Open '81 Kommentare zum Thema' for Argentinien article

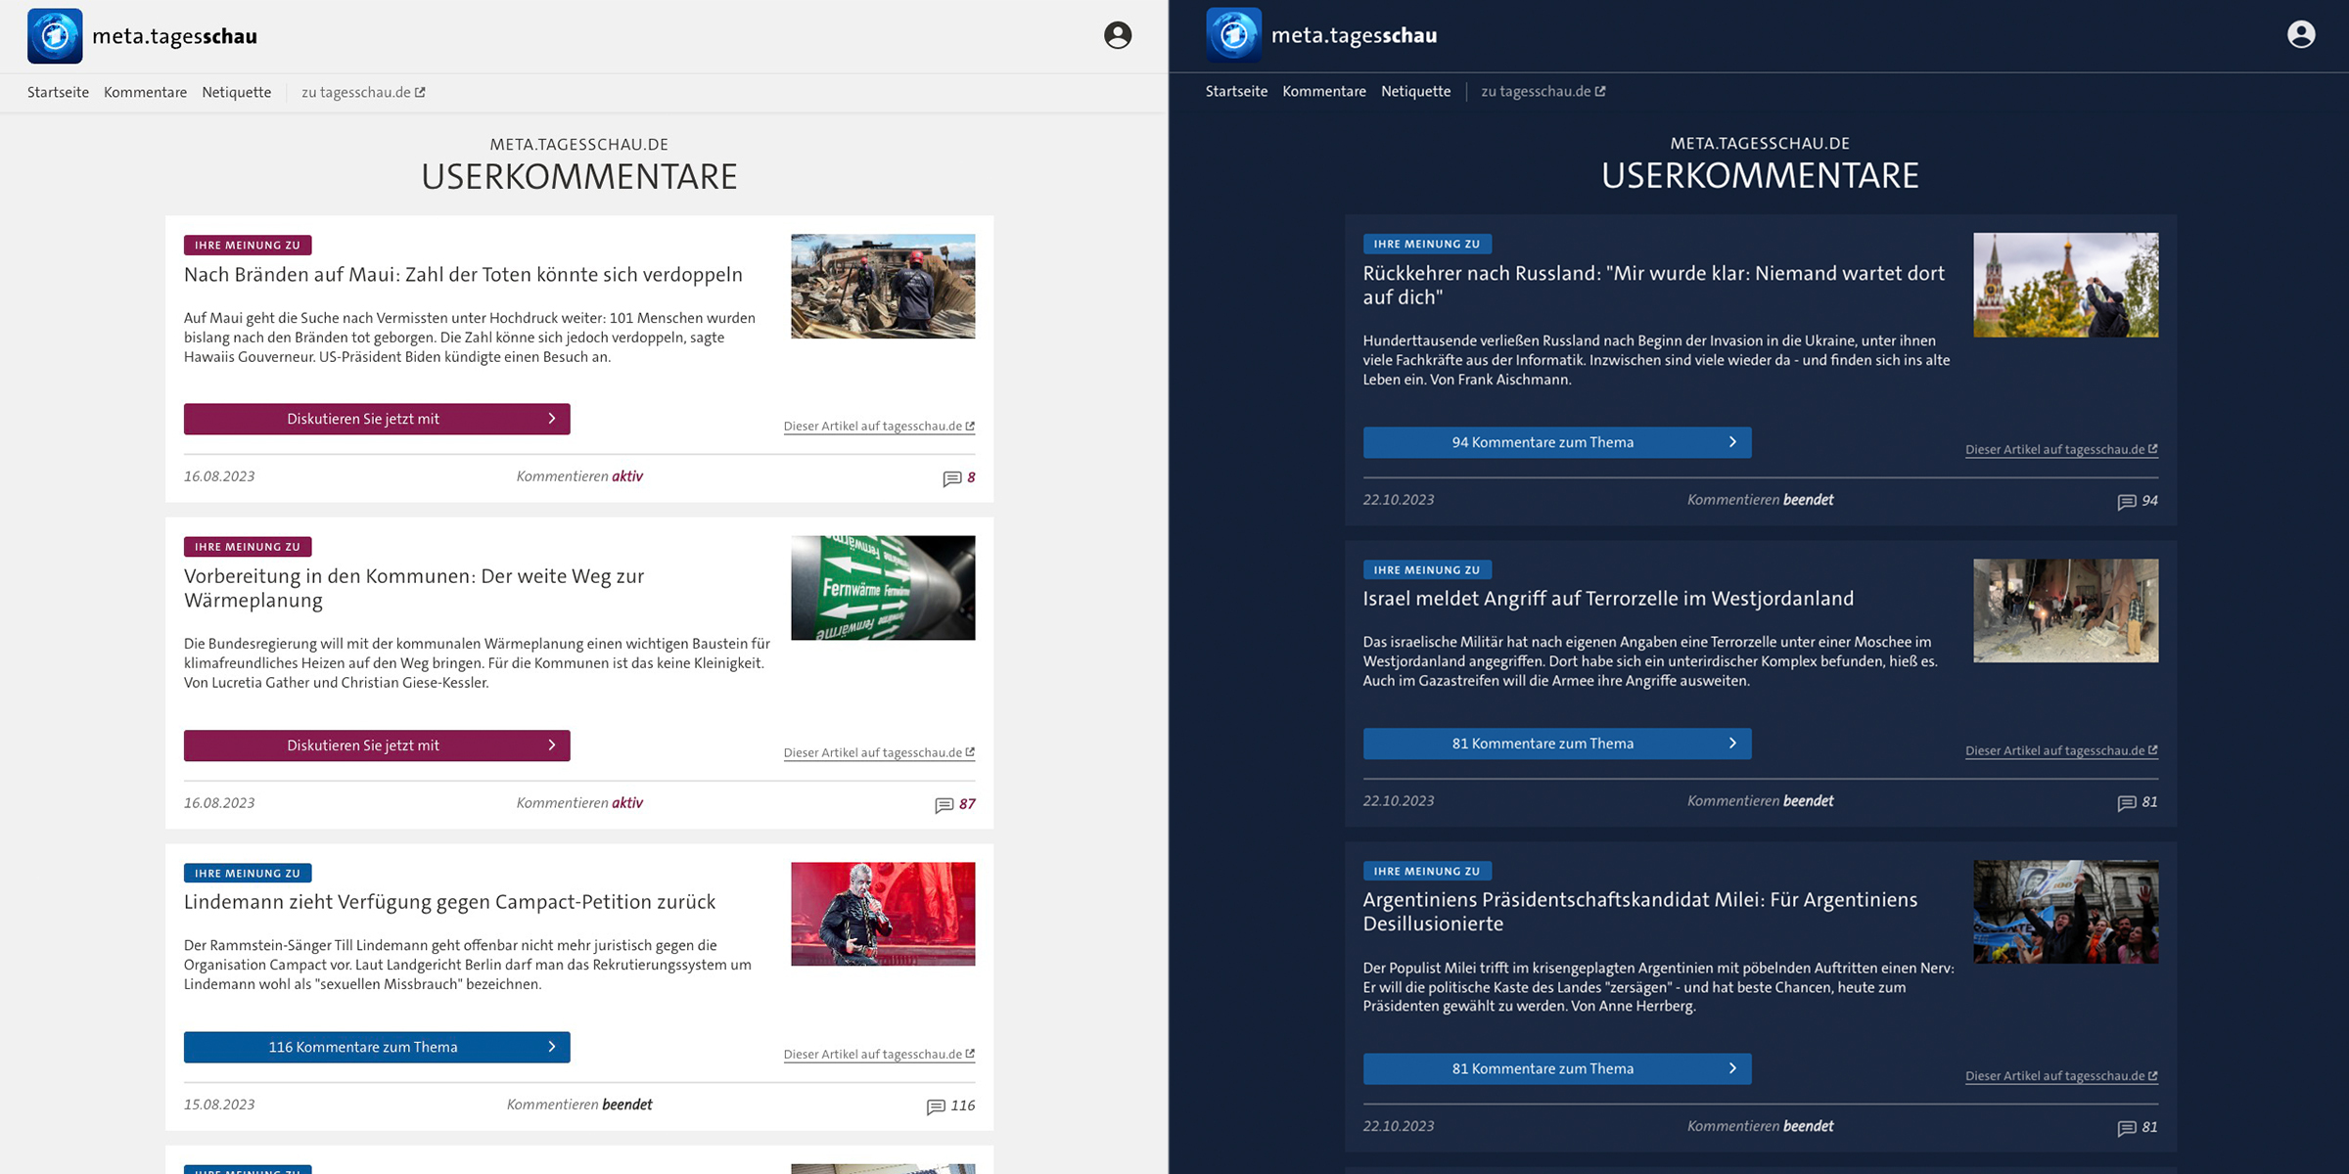1557,1068
